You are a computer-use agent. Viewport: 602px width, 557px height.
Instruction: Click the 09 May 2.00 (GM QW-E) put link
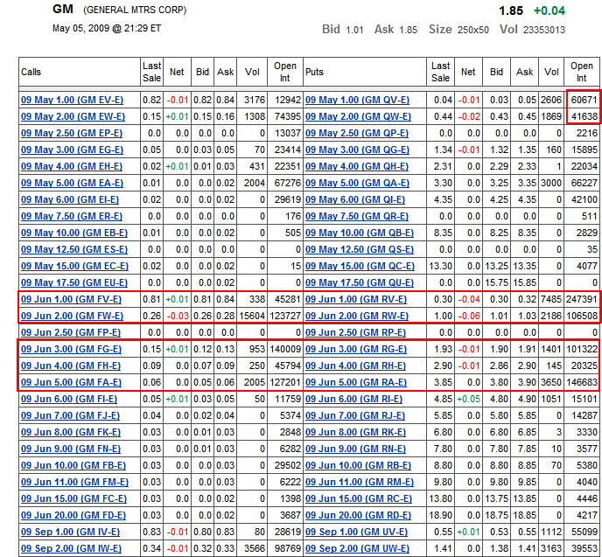pyautogui.click(x=358, y=116)
